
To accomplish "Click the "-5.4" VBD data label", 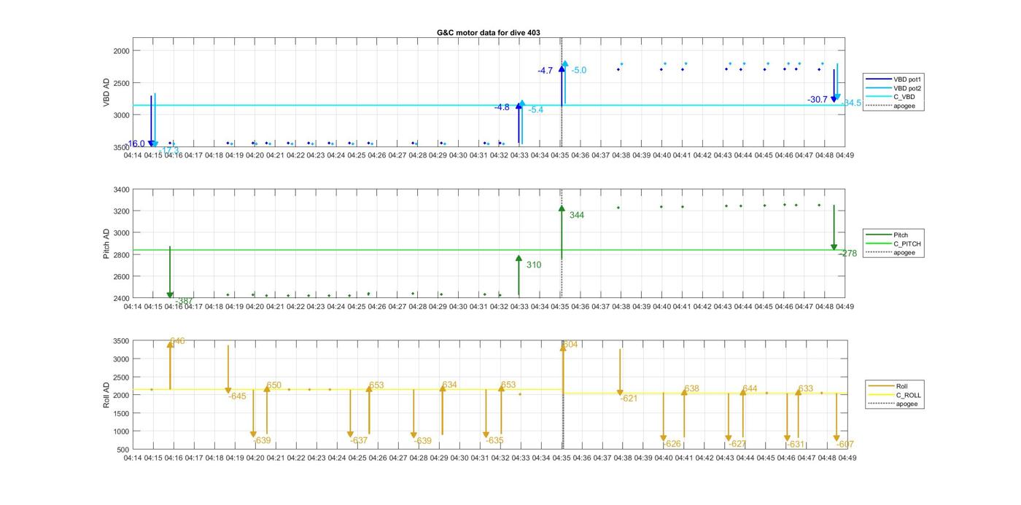I will (536, 110).
